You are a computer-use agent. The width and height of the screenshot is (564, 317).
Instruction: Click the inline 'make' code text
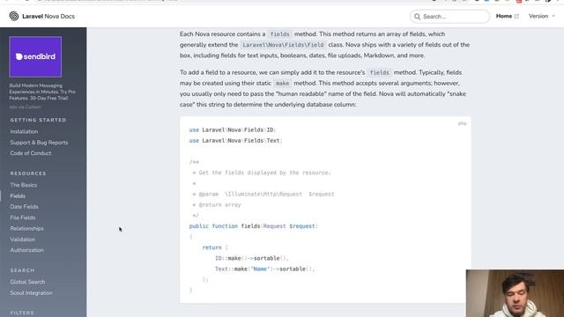tap(282, 84)
